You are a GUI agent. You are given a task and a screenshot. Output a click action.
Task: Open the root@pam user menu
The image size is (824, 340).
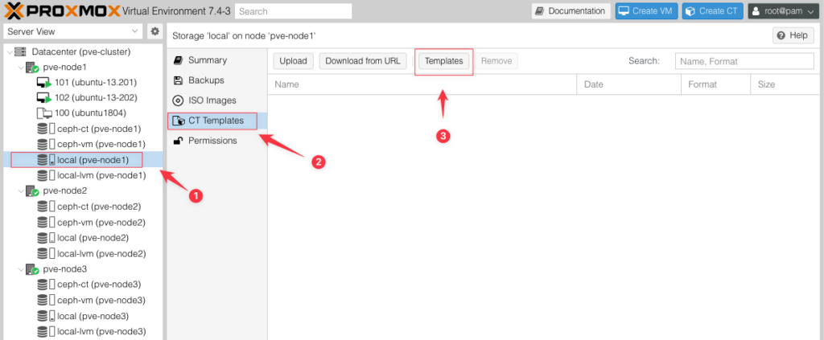tap(782, 11)
